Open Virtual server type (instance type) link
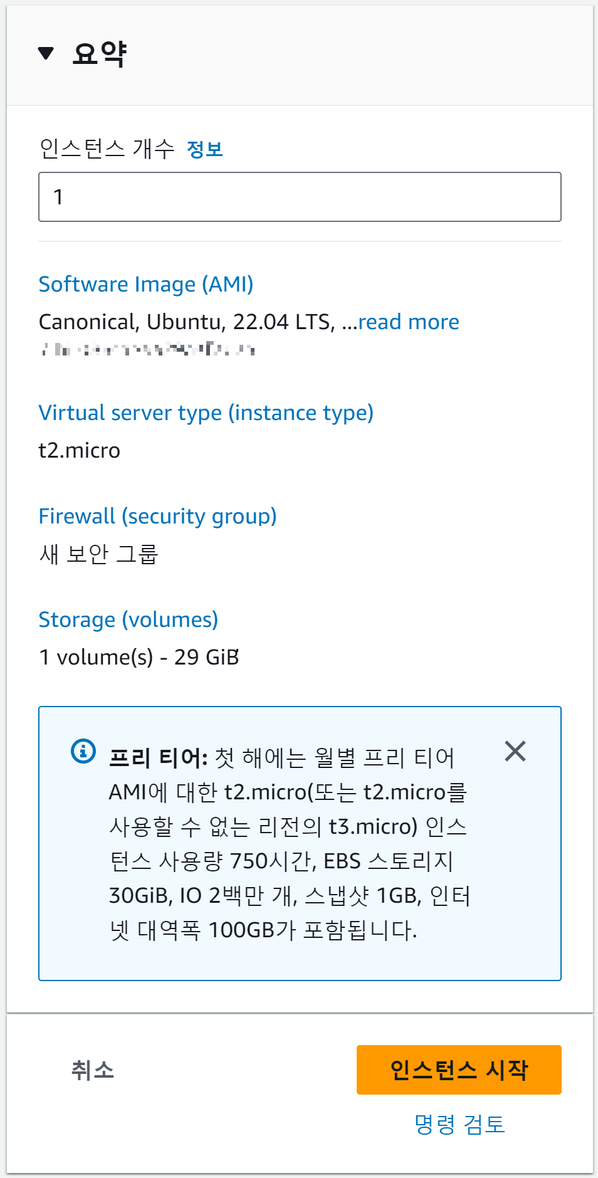This screenshot has height=1178, width=598. click(x=206, y=413)
